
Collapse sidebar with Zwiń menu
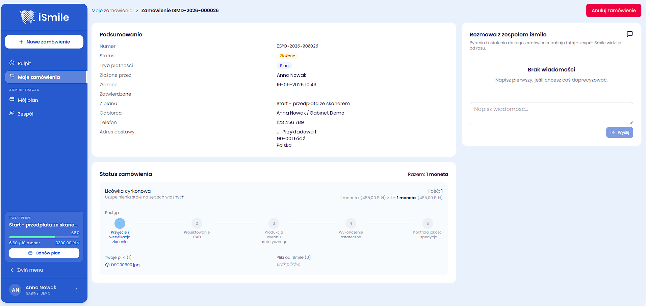coord(26,270)
